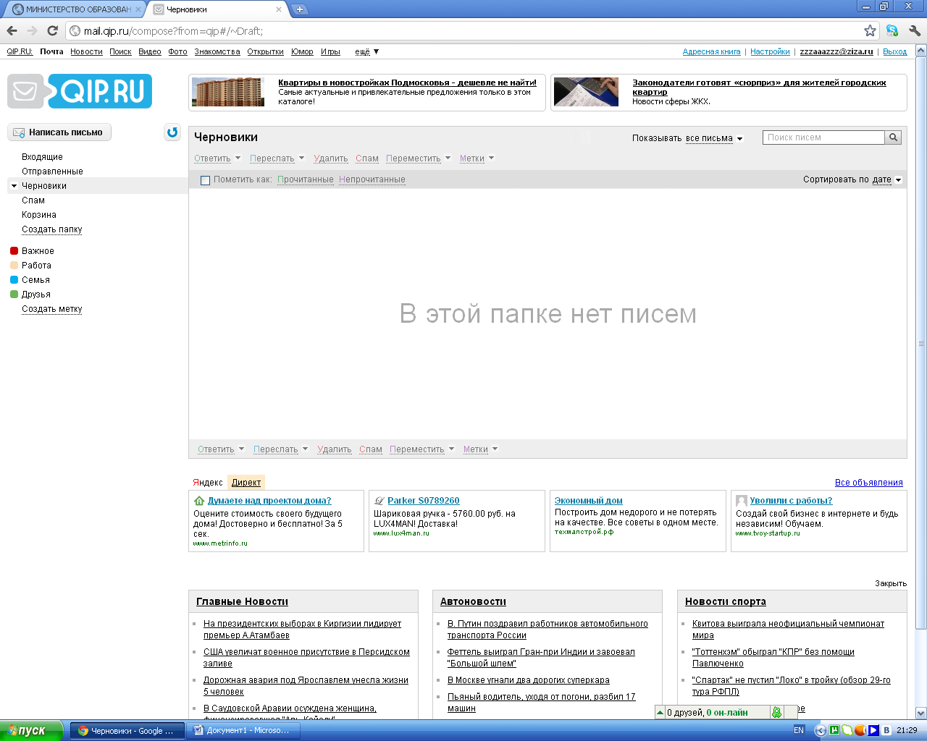Open the Все объявления link
This screenshot has height=741, width=927.
pos(869,483)
